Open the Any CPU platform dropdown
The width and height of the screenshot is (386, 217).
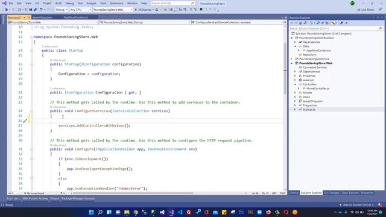tap(80, 10)
